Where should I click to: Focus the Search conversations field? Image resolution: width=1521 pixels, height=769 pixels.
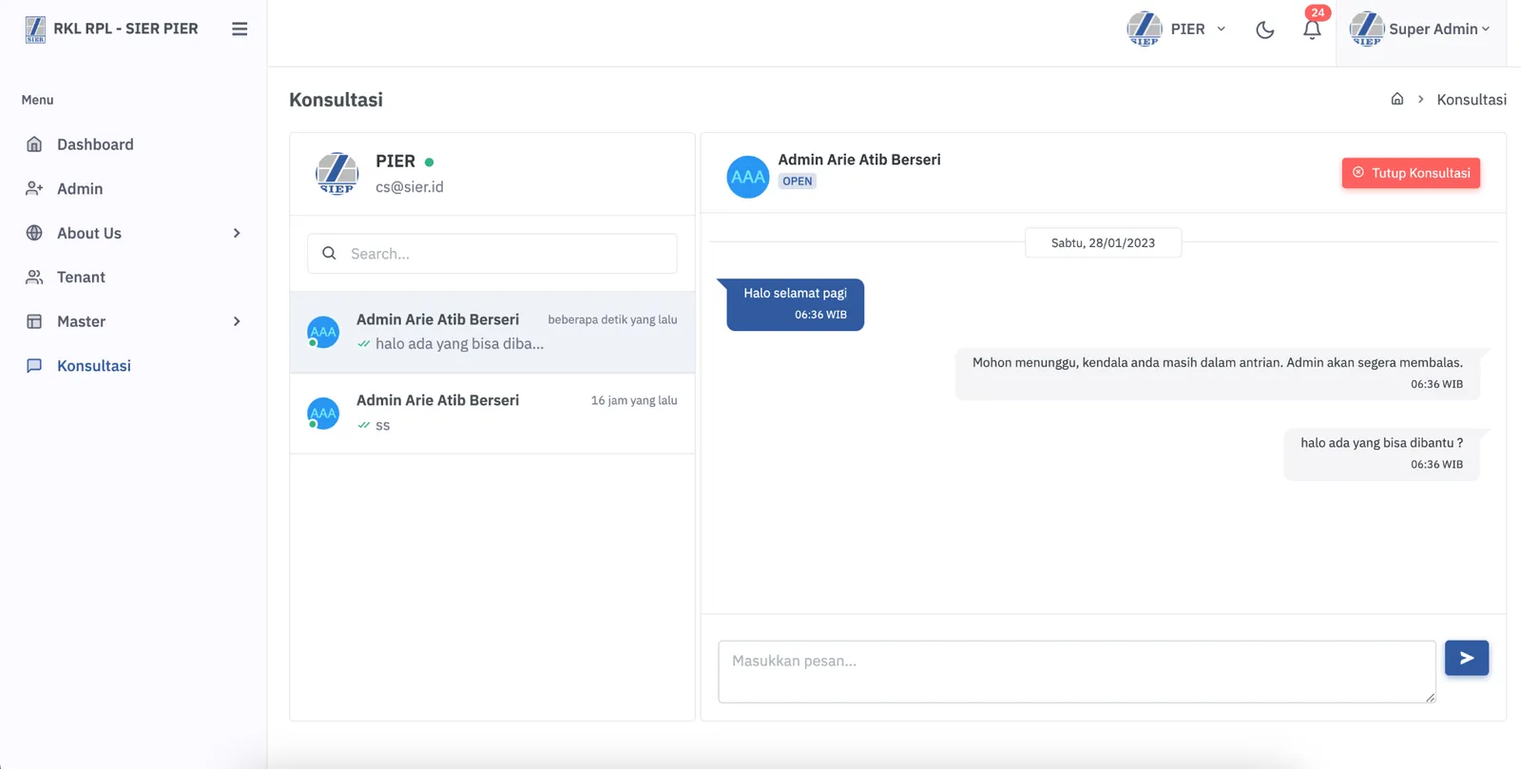coord(492,254)
